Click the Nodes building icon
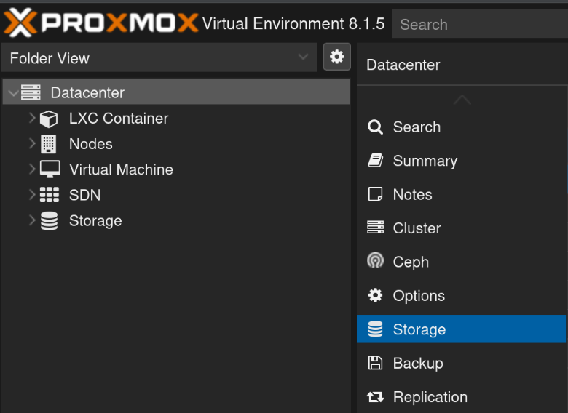The height and width of the screenshot is (413, 568). tap(49, 144)
